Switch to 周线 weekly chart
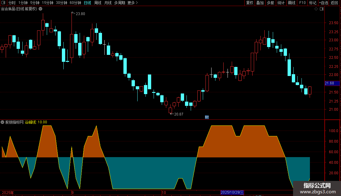 (98, 3)
